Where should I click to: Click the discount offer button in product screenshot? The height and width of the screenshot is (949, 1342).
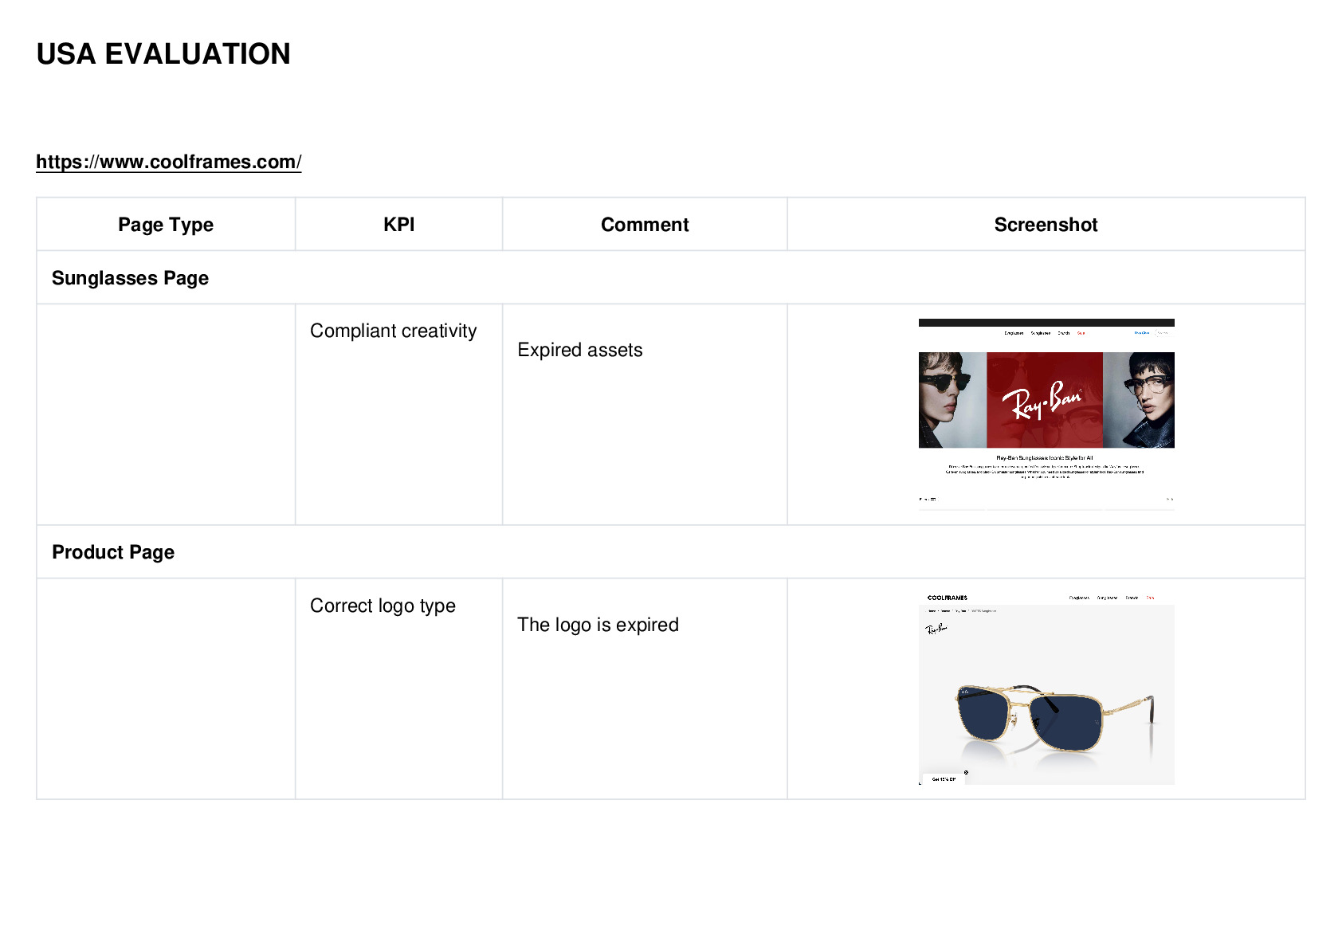click(x=944, y=779)
